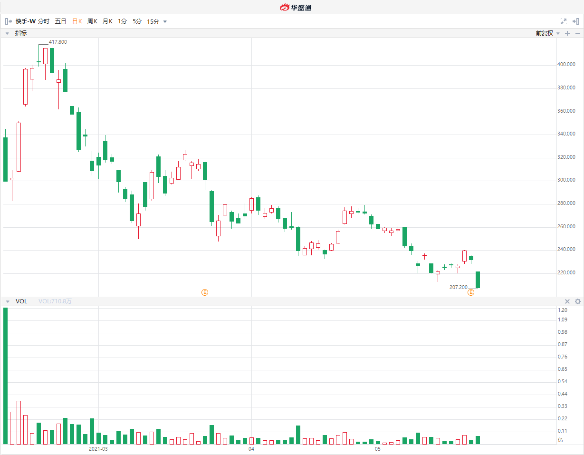Switch to 分时 intraday view
584x455 pixels.
(43, 21)
